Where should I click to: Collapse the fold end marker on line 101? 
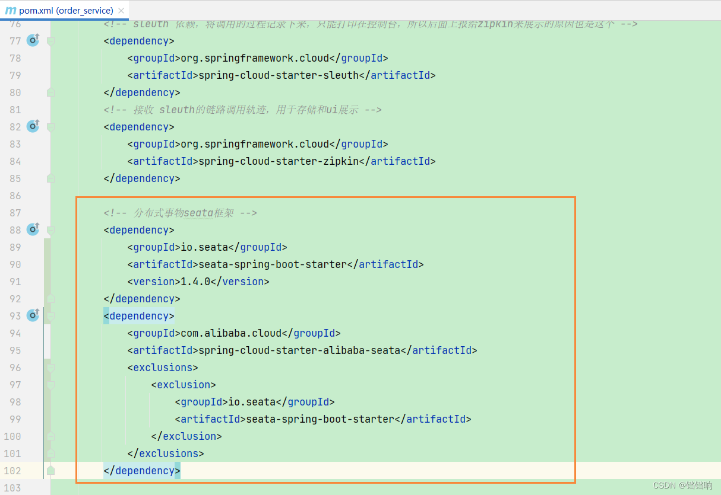[x=50, y=453]
